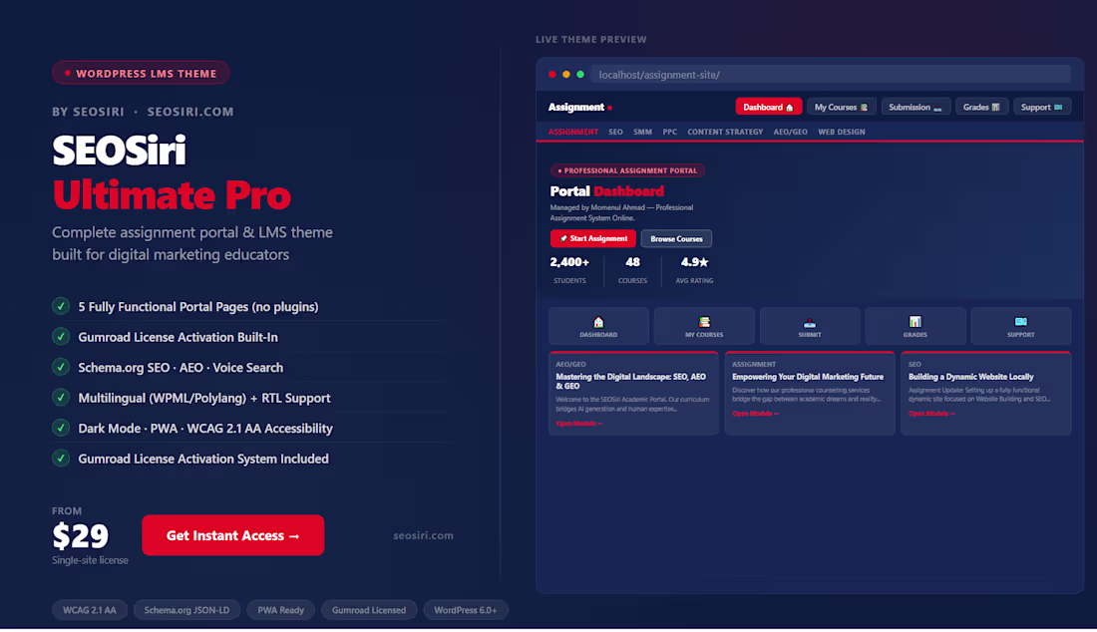
Task: Click the Mastering the Digital Landscape card title
Action: 630,381
